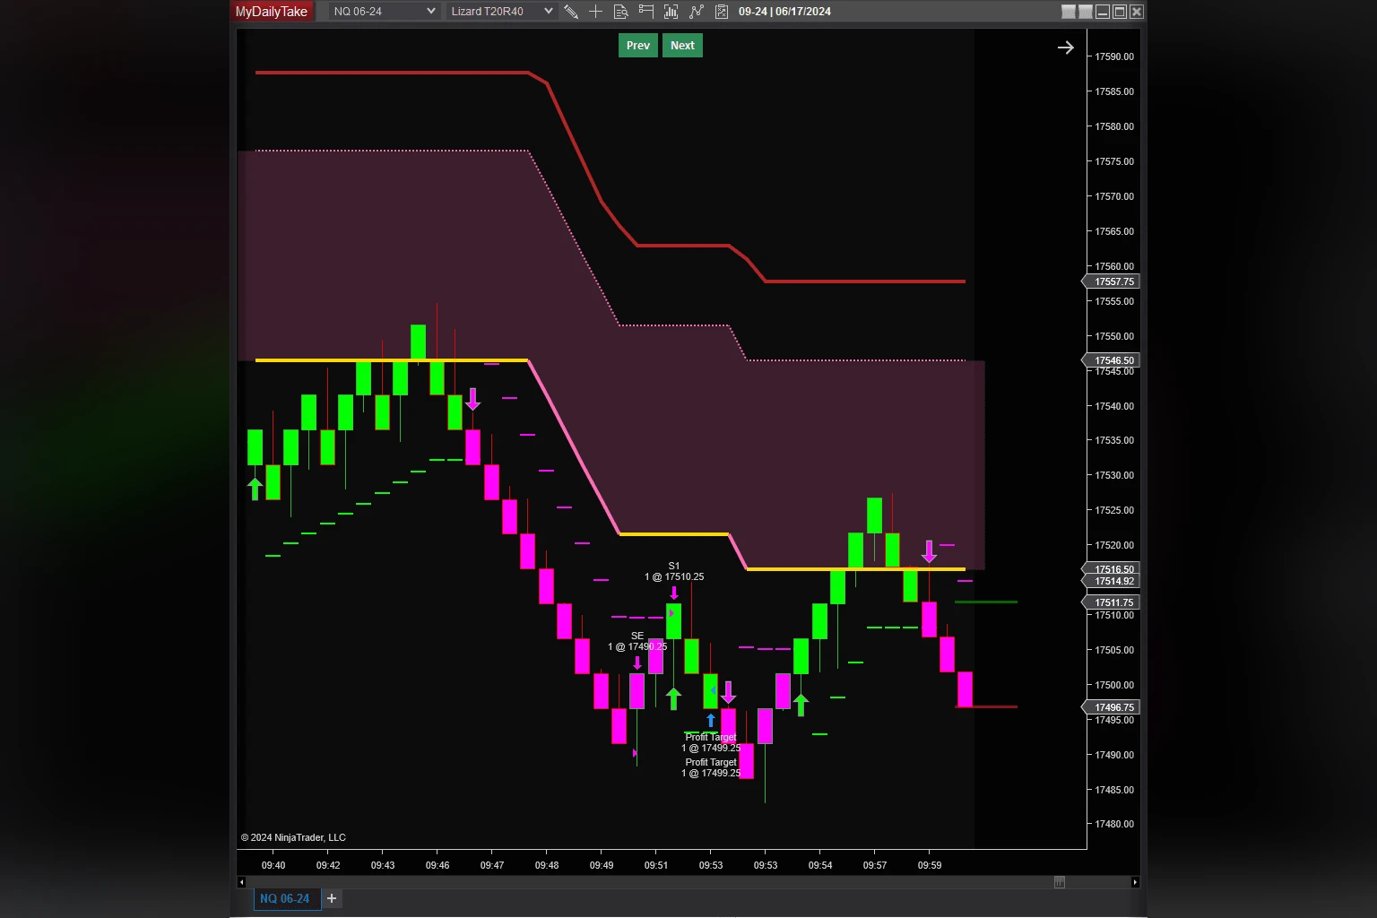Add a new tab with plus button
The height and width of the screenshot is (918, 1377).
332,898
